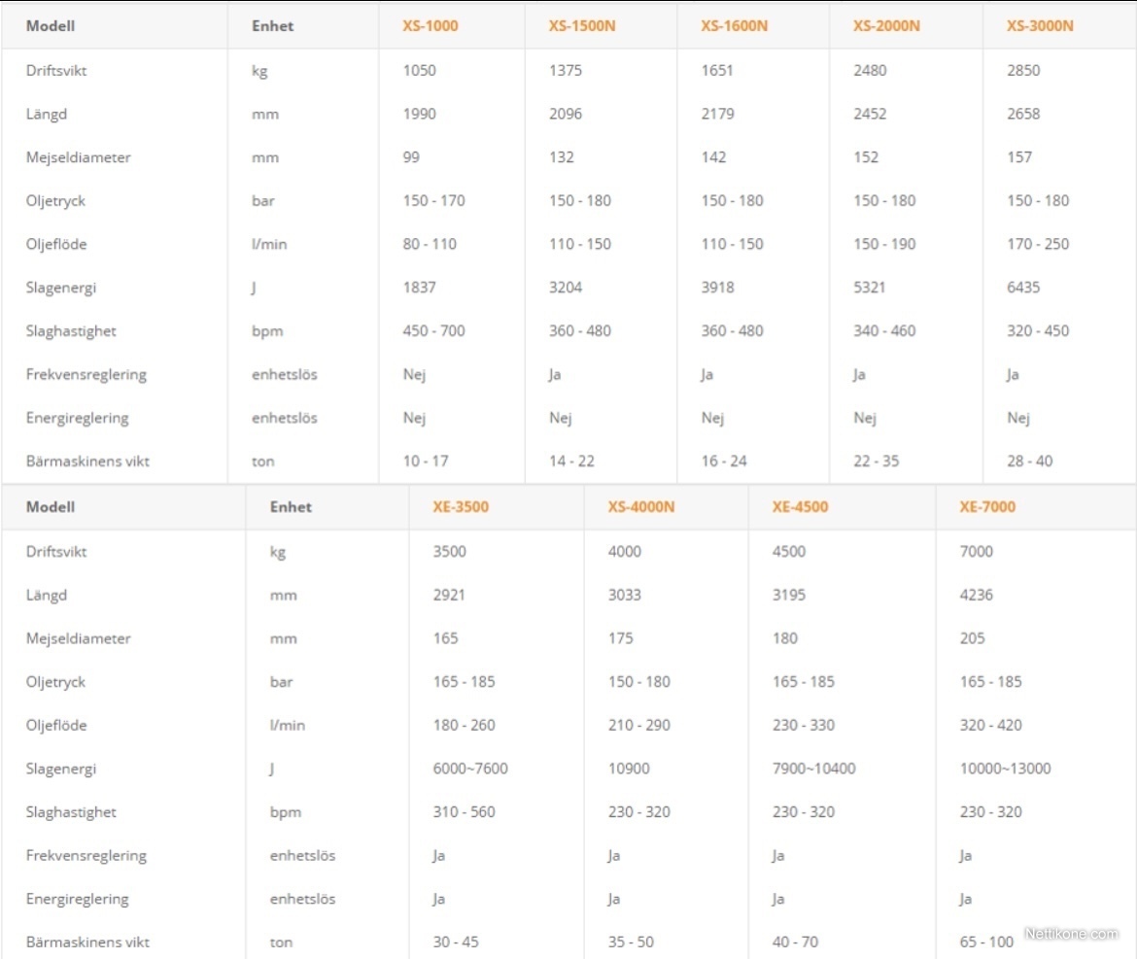Click Mejseldiameter value 142
This screenshot has width=1137, height=959.
tap(713, 157)
